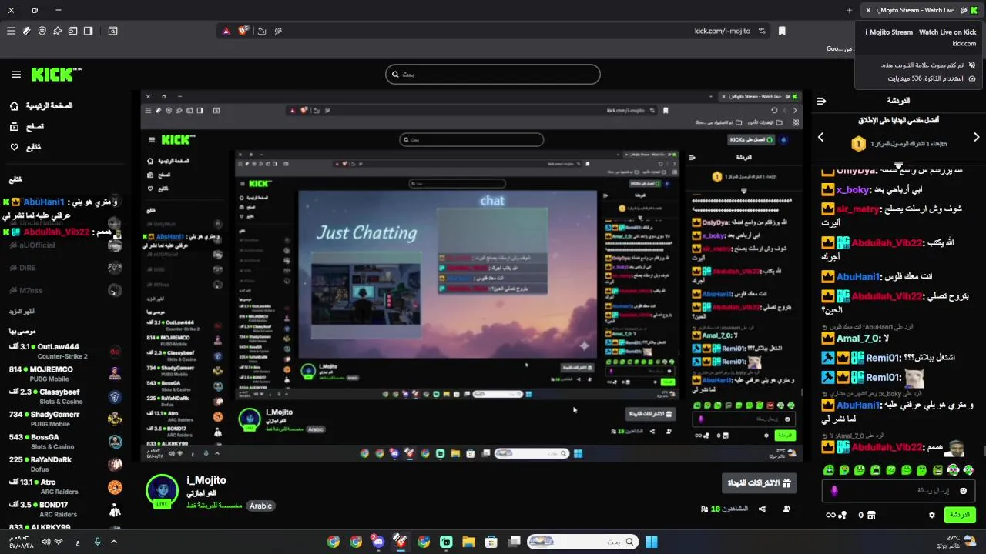Expand the leaderboard with the small down arrow
This screenshot has width=986, height=554.
click(x=898, y=164)
